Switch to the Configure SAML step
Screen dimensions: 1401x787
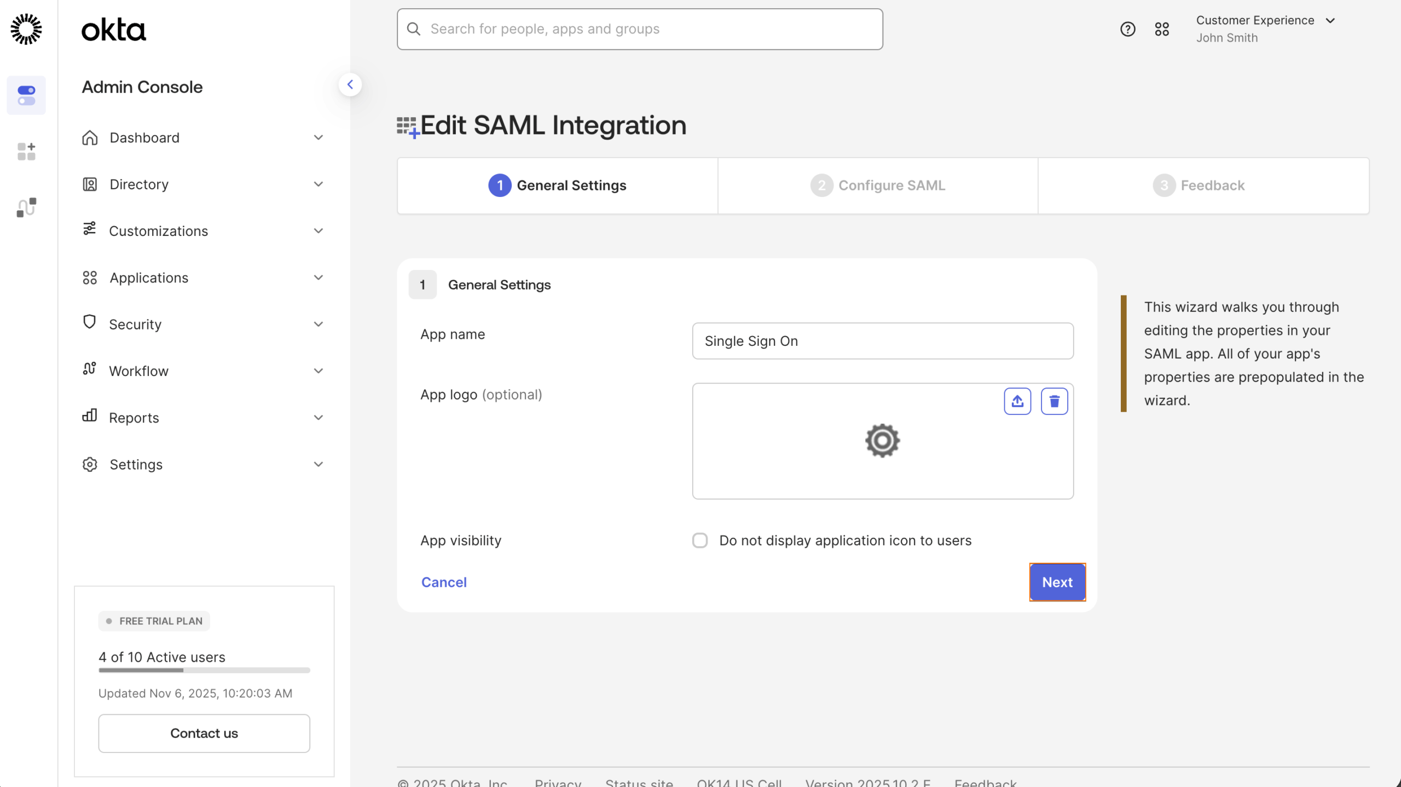click(877, 185)
